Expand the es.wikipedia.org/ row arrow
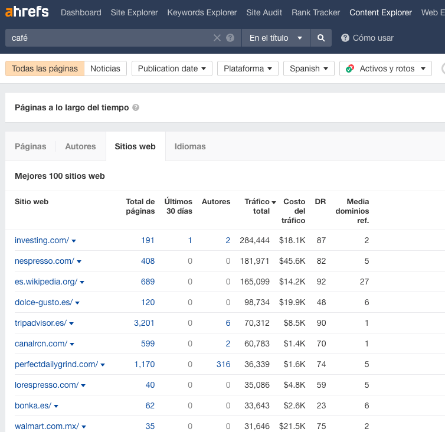 [x=82, y=283]
